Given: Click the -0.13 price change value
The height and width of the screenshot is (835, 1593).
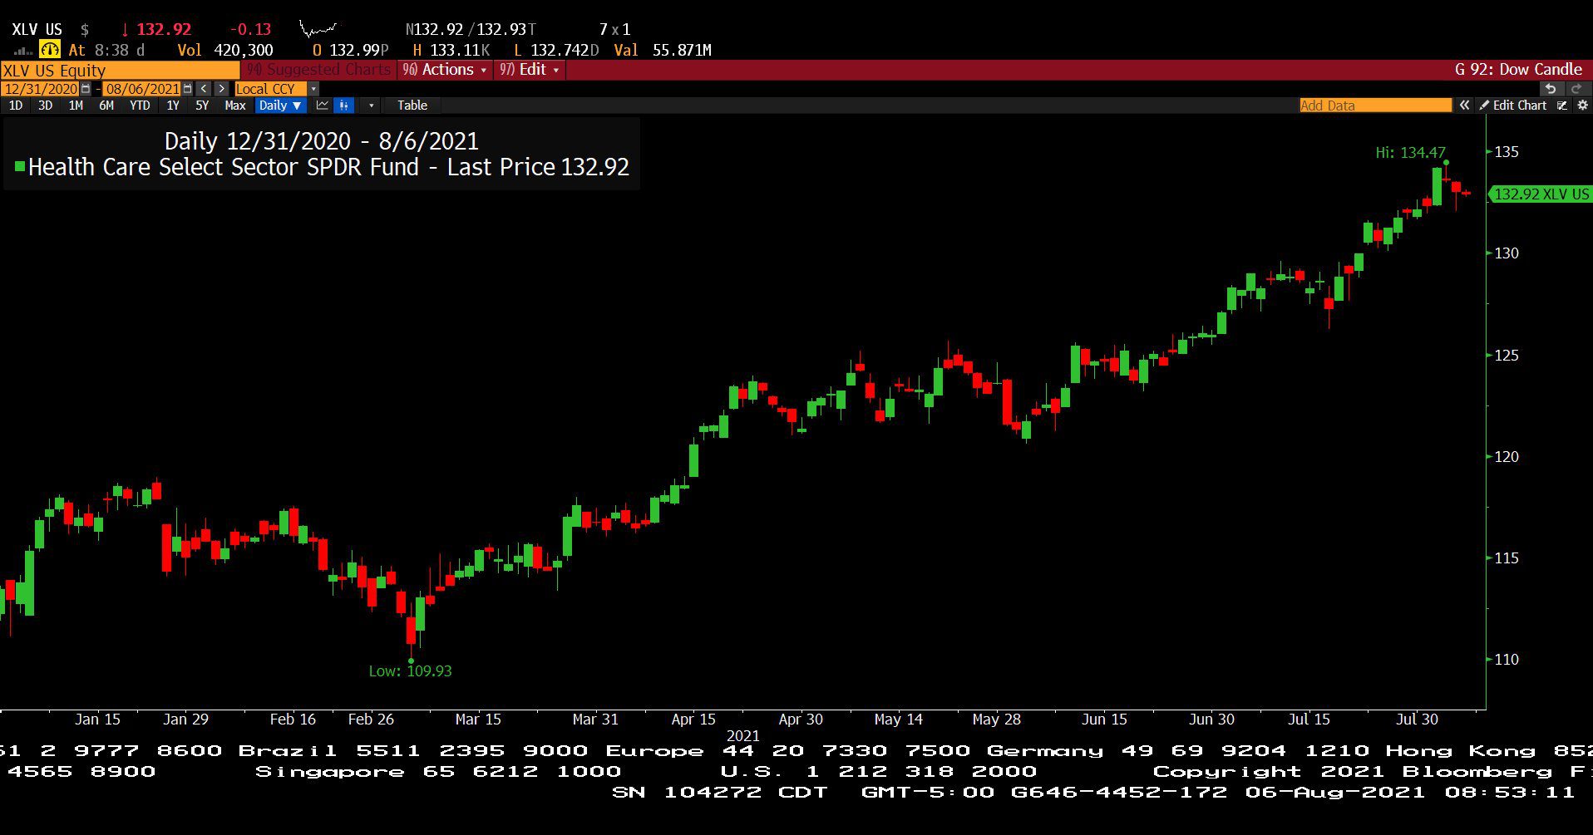Looking at the screenshot, I should coord(250,30).
